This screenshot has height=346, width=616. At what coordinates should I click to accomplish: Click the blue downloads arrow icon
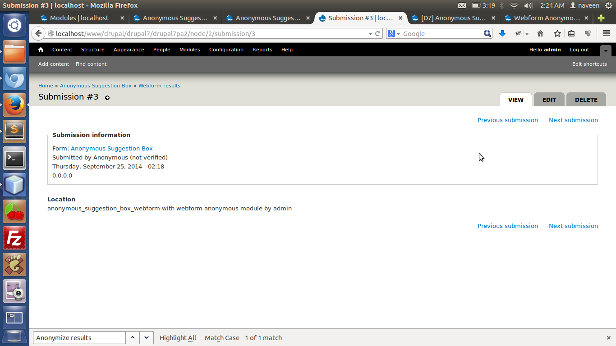(502, 33)
